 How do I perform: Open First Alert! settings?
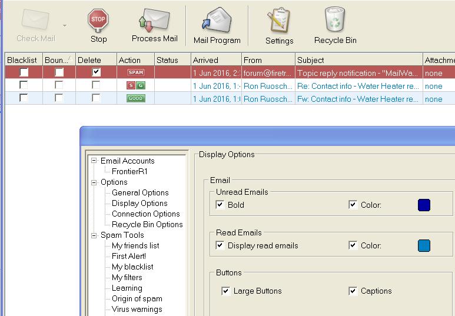(x=129, y=256)
